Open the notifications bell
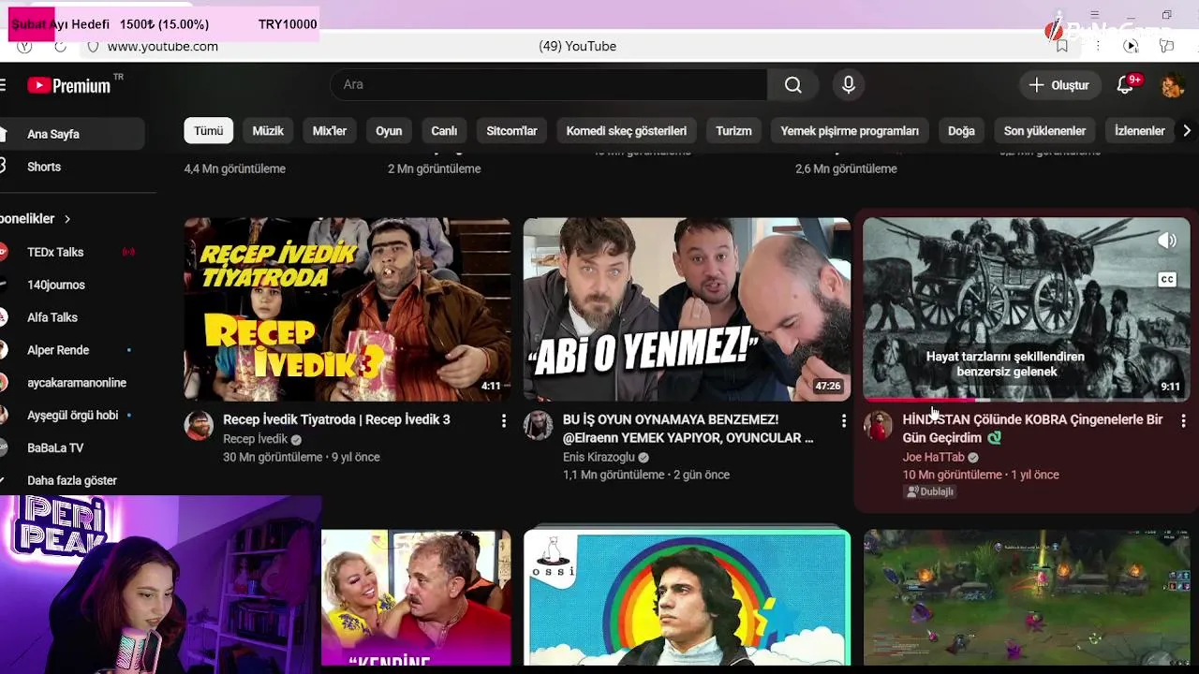Screen dimensions: 1199x674 1128,84
